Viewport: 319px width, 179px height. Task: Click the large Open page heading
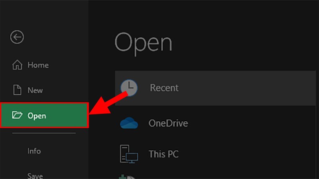[144, 43]
